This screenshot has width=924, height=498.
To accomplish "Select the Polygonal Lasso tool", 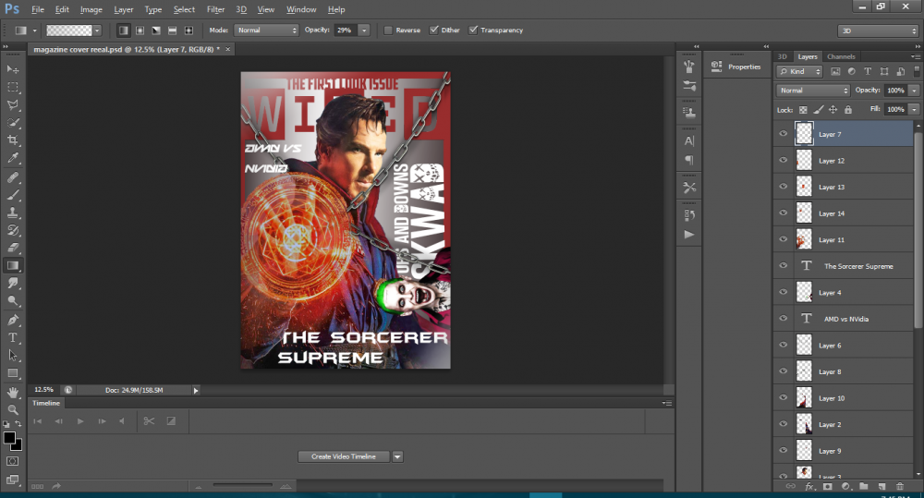I will click(x=12, y=105).
